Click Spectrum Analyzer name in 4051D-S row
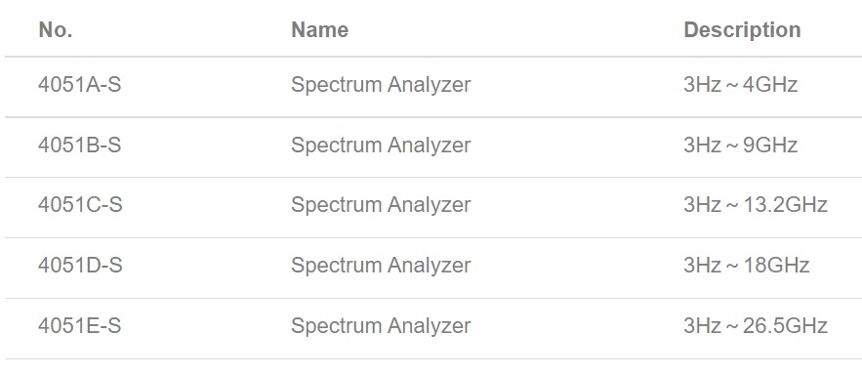The height and width of the screenshot is (375, 862). click(381, 266)
